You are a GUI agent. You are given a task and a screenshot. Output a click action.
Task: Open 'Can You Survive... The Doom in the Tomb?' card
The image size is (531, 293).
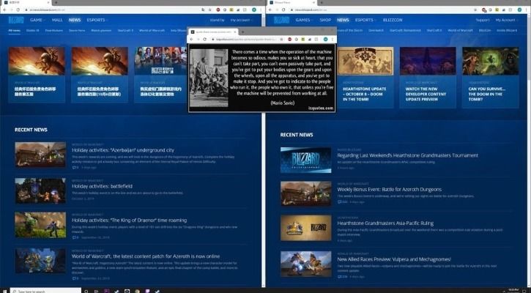click(491, 77)
